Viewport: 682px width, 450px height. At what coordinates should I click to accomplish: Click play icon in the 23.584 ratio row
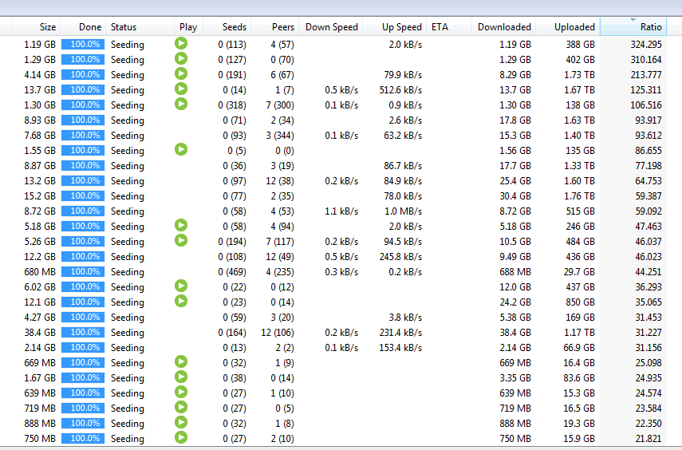coord(181,408)
